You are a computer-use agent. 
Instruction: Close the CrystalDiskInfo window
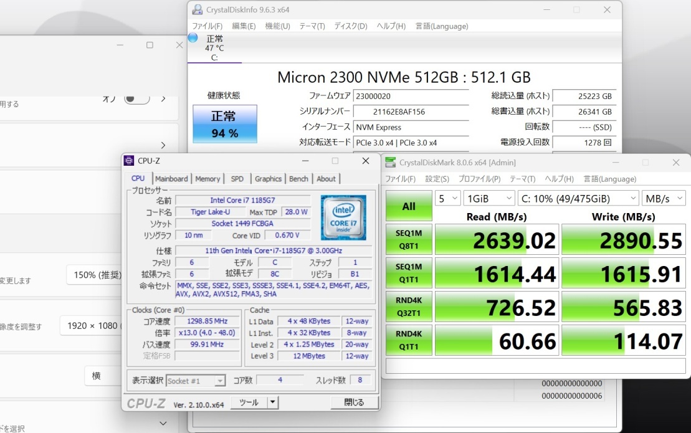(x=607, y=10)
